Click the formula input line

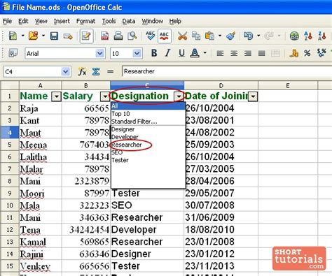point(227,71)
